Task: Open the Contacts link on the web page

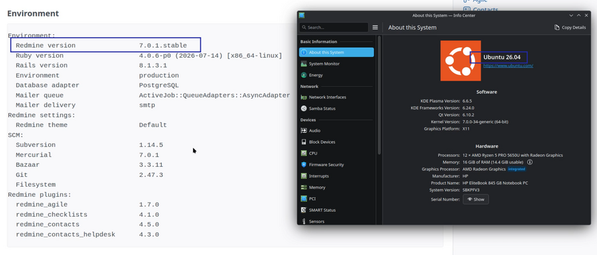Action: click(486, 10)
